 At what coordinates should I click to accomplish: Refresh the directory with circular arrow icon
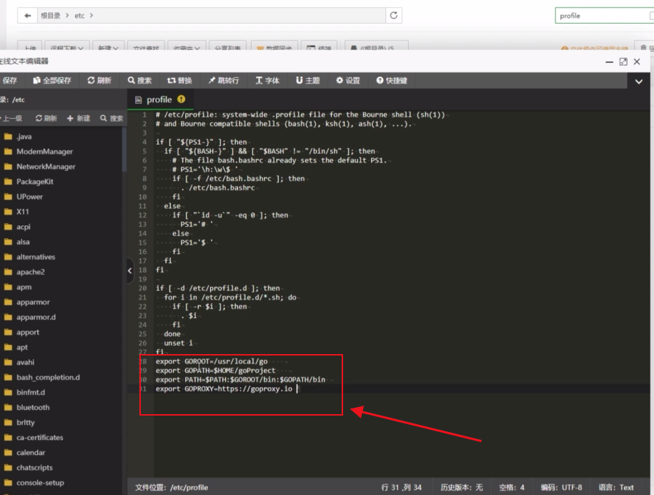[x=393, y=16]
